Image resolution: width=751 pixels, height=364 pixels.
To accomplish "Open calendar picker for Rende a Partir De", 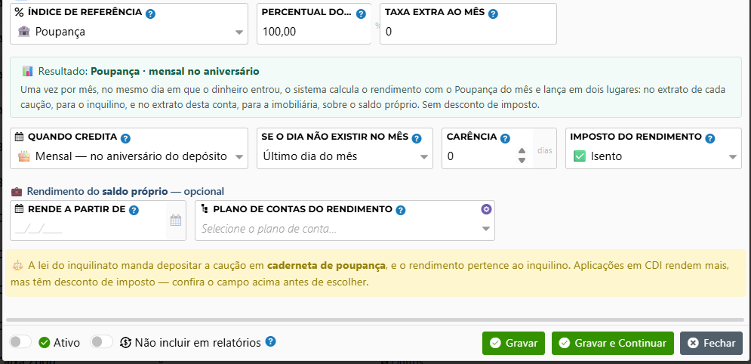I will point(176,221).
